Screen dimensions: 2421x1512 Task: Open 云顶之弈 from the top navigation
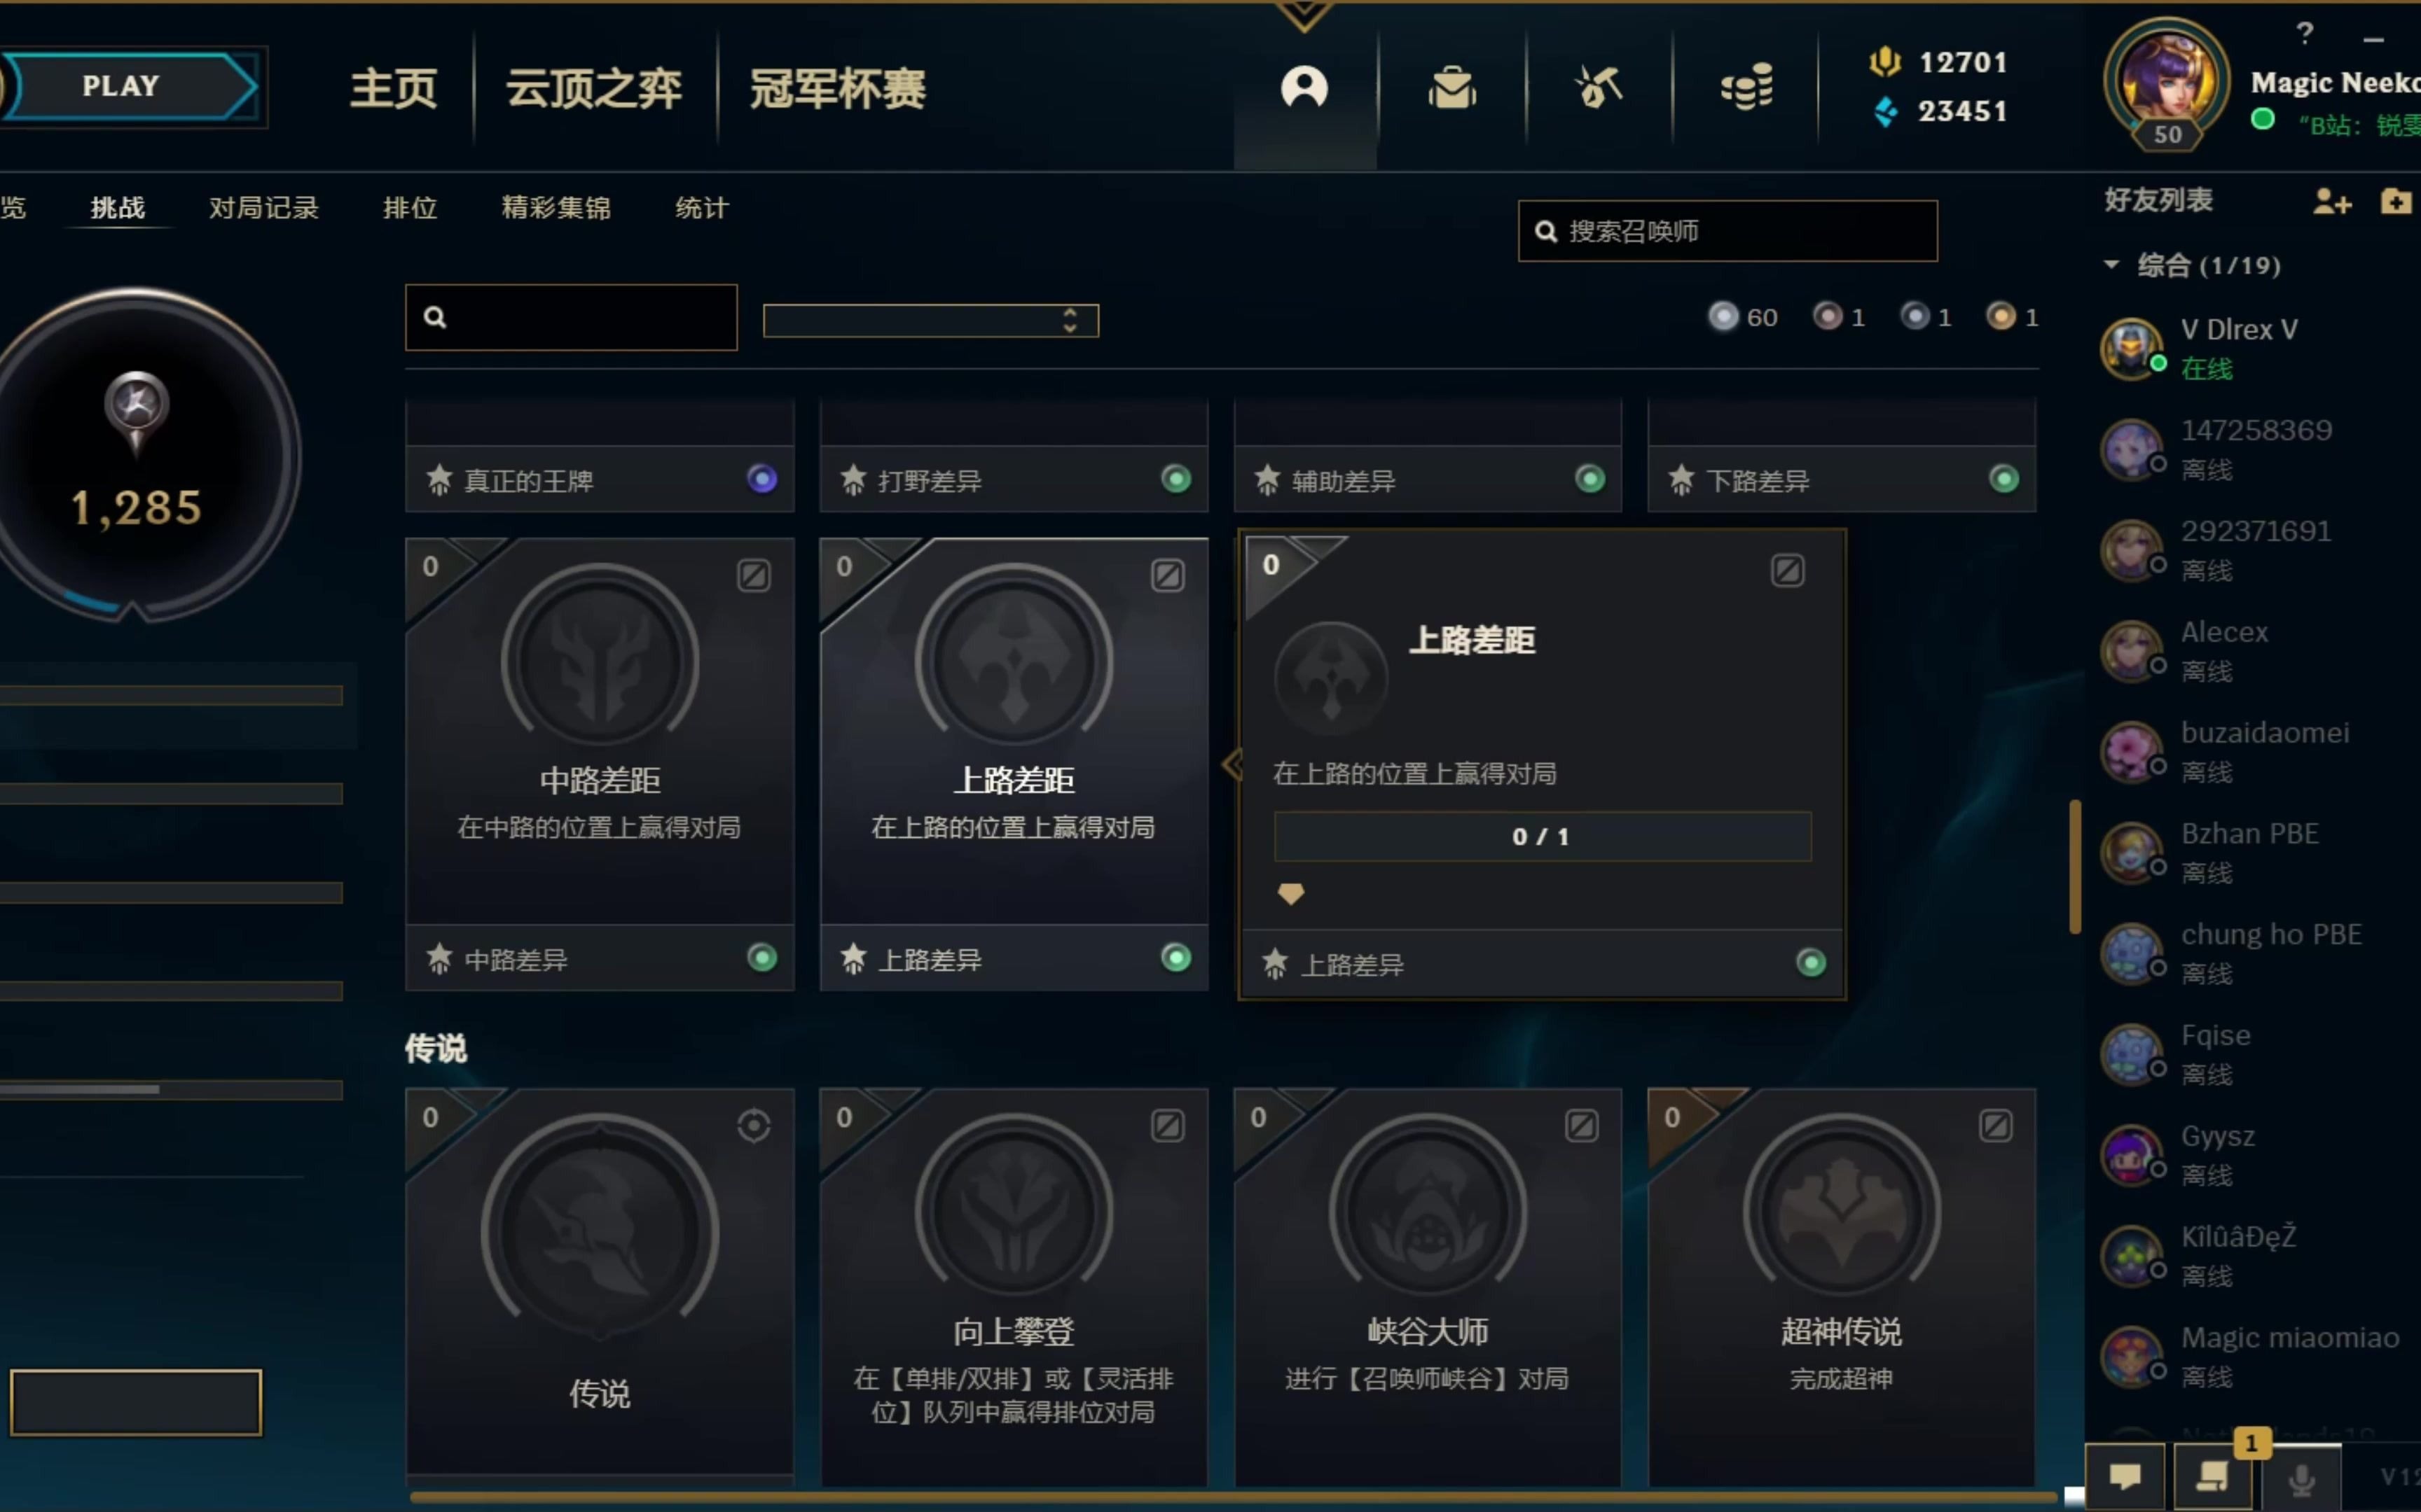click(x=594, y=88)
